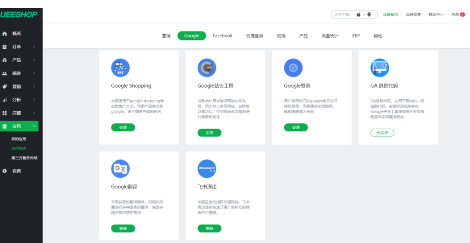Switch to the Facebook tab
Viewport: 470px width, 243px height.
(x=223, y=36)
